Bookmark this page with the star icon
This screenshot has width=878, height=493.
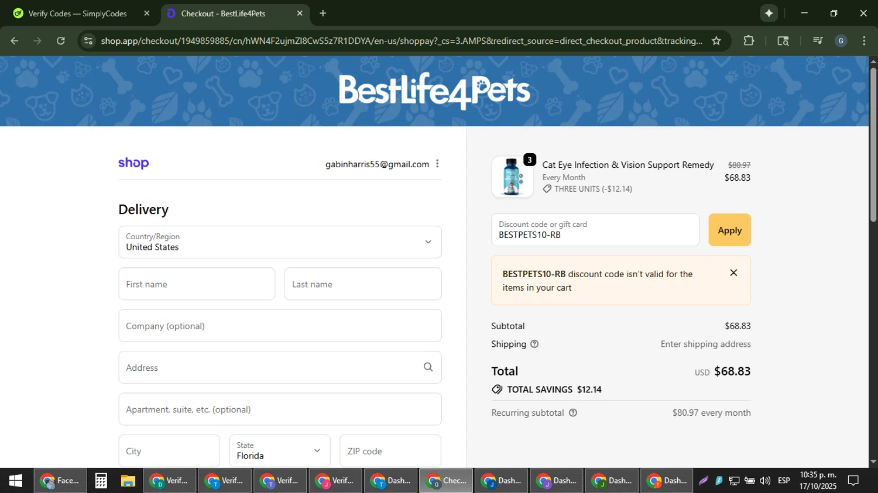(716, 41)
